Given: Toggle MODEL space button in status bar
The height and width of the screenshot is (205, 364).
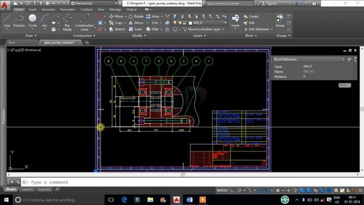Looking at the screenshot, I should (222, 190).
